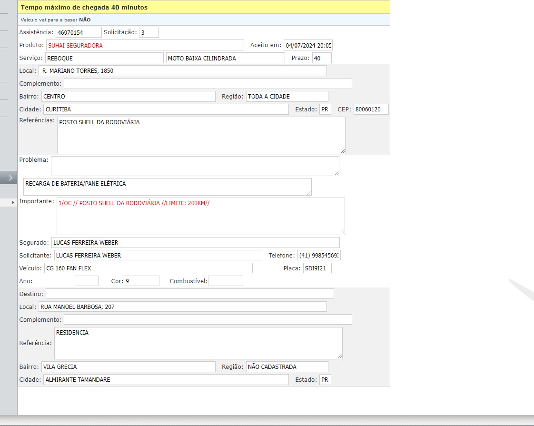Click the small triangle marker beside Importante
This screenshot has height=426, width=534.
[x=13, y=203]
